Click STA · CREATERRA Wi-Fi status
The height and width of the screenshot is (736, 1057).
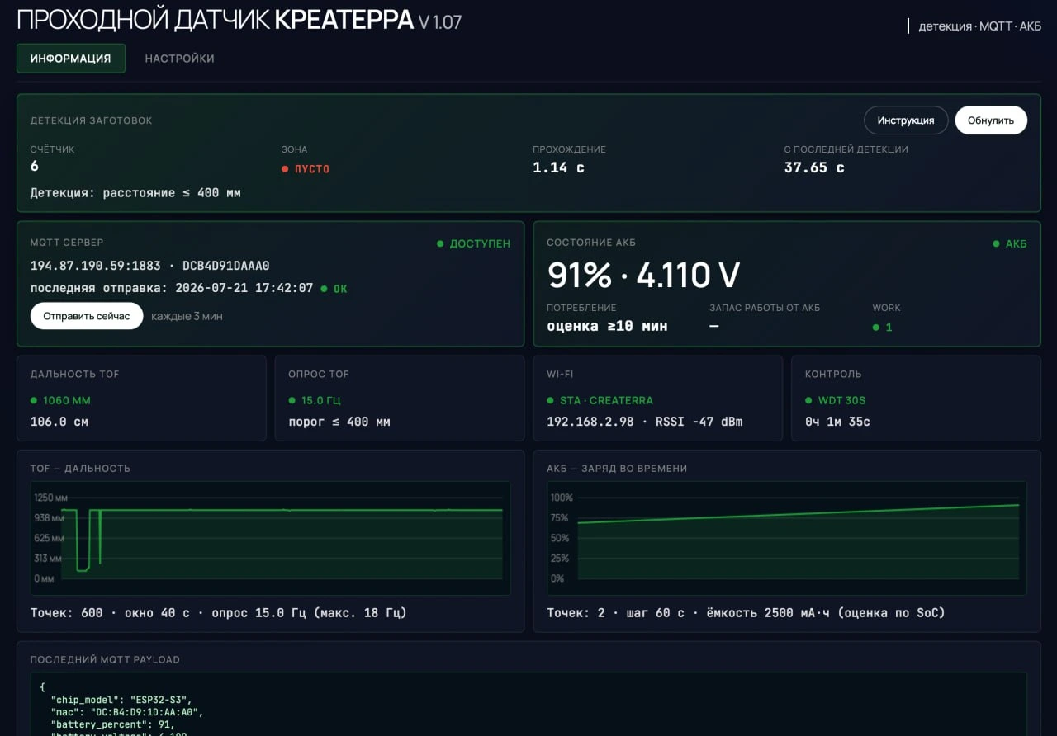click(x=600, y=400)
